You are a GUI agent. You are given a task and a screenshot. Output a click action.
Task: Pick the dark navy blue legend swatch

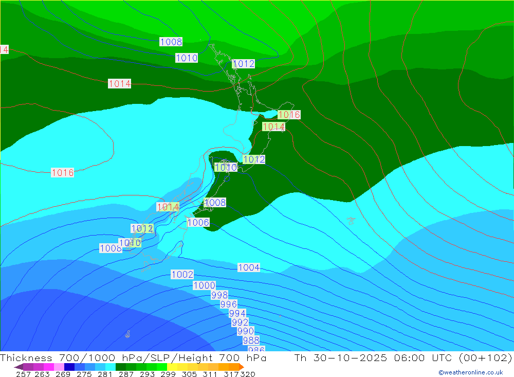click(x=69, y=367)
